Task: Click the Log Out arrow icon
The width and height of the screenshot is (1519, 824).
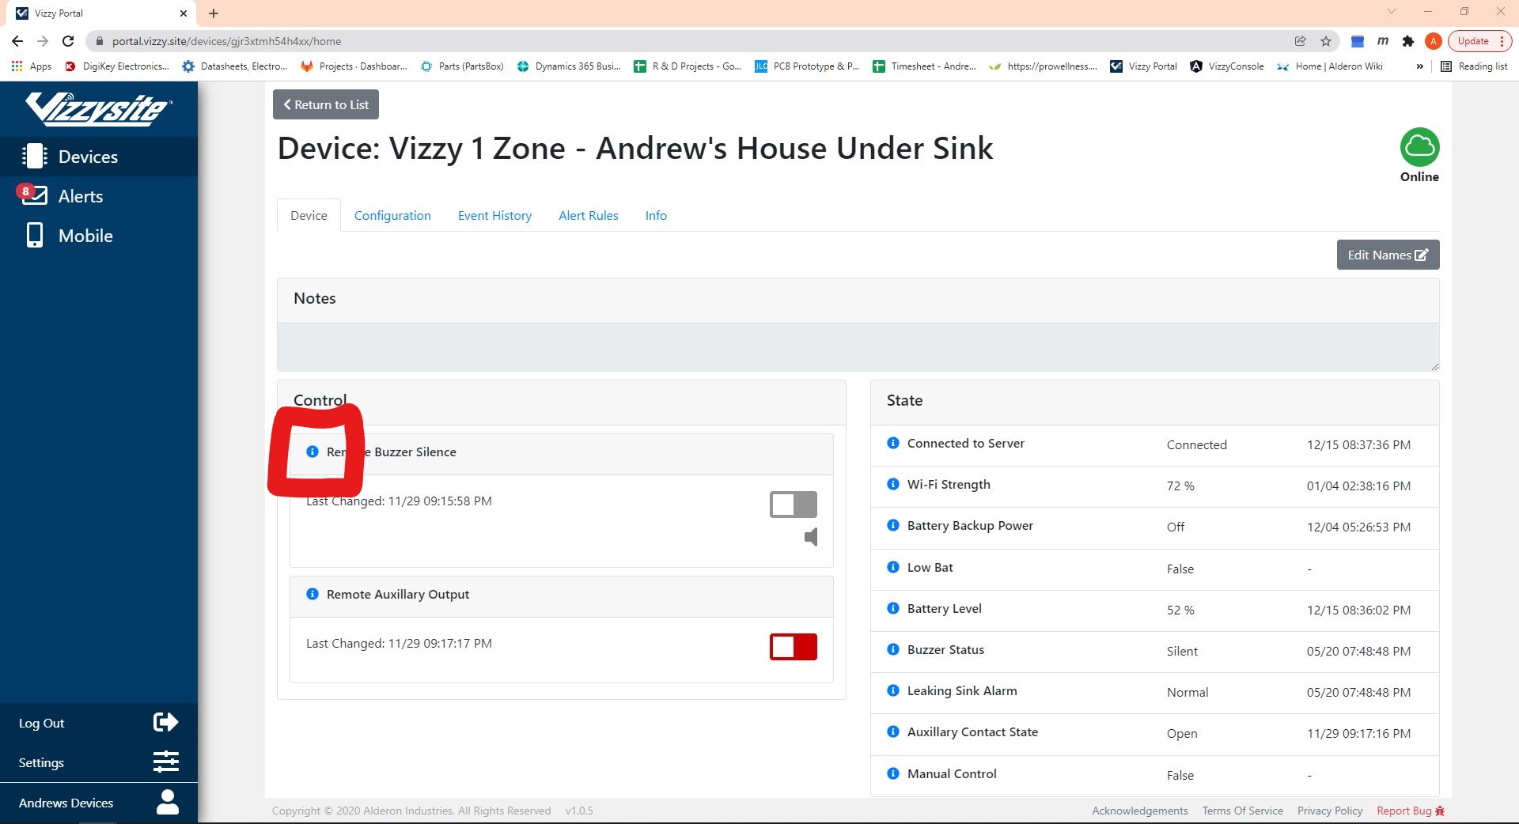Action: (x=165, y=722)
